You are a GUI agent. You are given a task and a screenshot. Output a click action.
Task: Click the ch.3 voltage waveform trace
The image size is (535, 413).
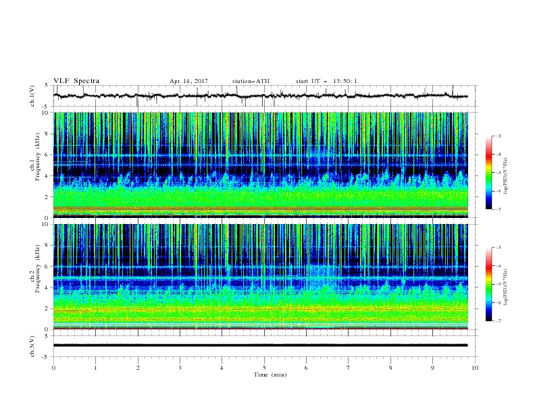click(x=260, y=346)
